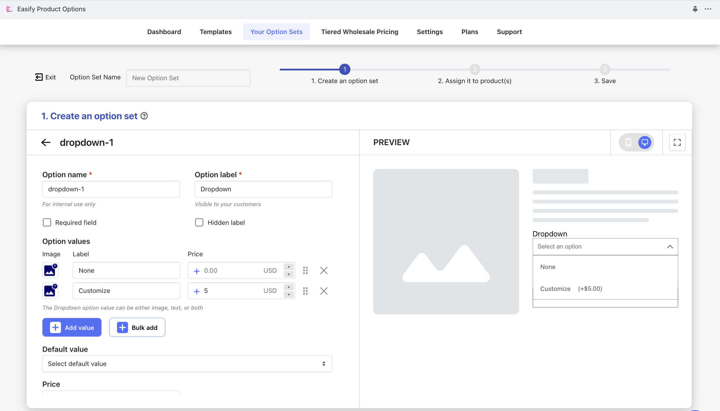The width and height of the screenshot is (720, 411).
Task: Go to Tiered Wholesale Pricing tab
Action: 359,32
